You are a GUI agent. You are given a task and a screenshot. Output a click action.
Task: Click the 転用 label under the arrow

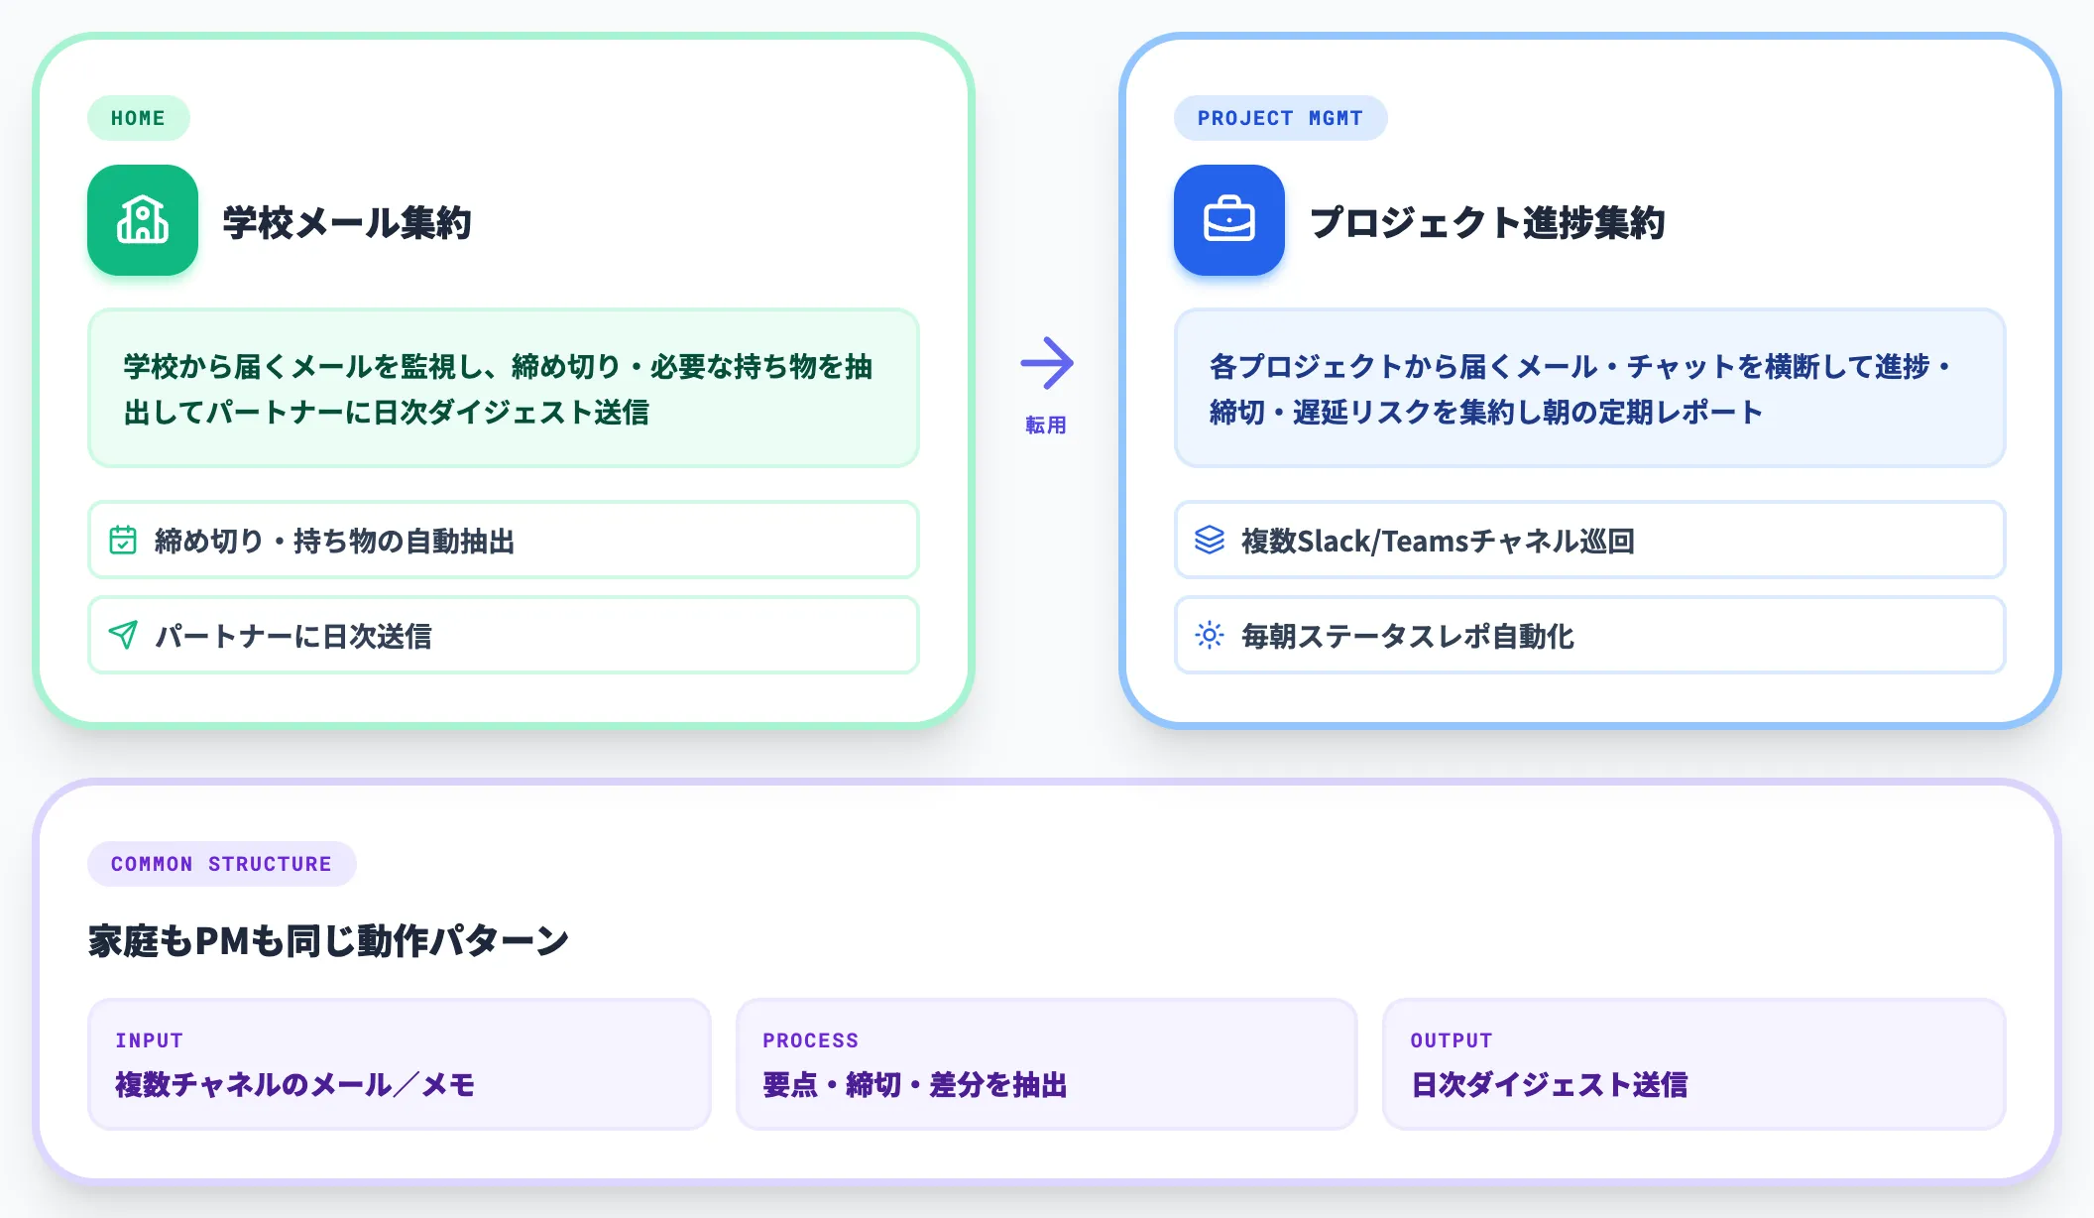(x=1046, y=426)
